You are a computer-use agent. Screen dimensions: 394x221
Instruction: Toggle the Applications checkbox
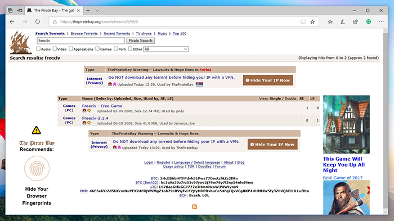71,49
